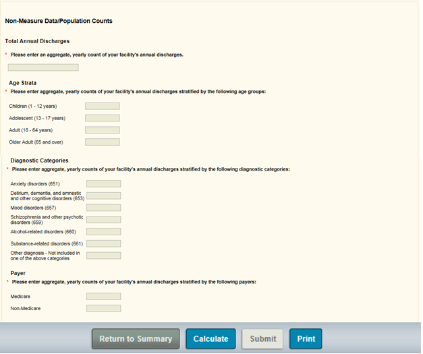
Task: Click the Return to Summary button
Action: 136,339
